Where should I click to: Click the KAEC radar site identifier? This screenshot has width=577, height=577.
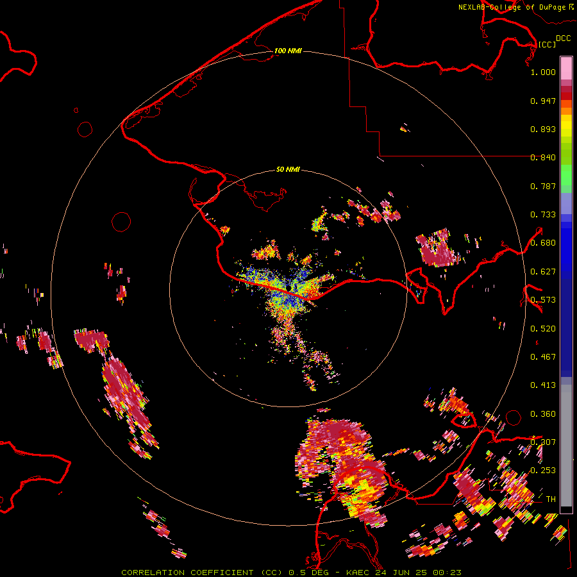point(358,573)
